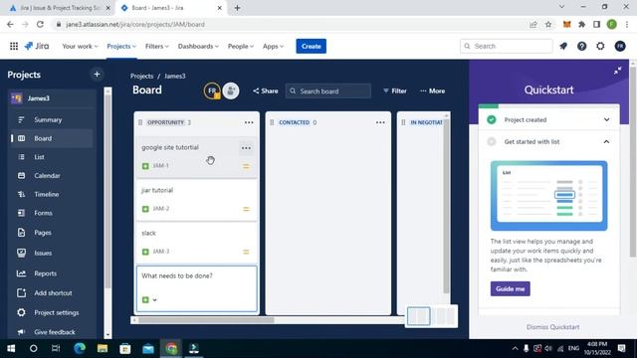
Task: Open Calendar in sidebar
Action: point(51,176)
